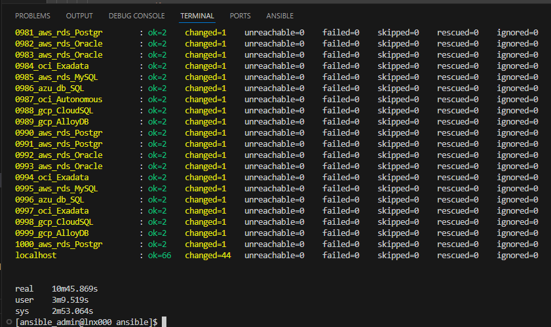Open the ANSIBLE panel tab
This screenshot has width=551, height=327.
point(280,16)
